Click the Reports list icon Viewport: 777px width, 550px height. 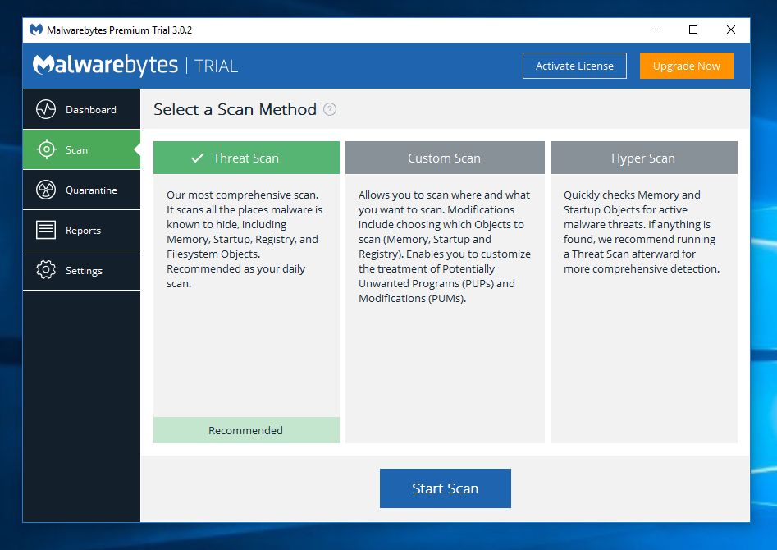pos(46,230)
